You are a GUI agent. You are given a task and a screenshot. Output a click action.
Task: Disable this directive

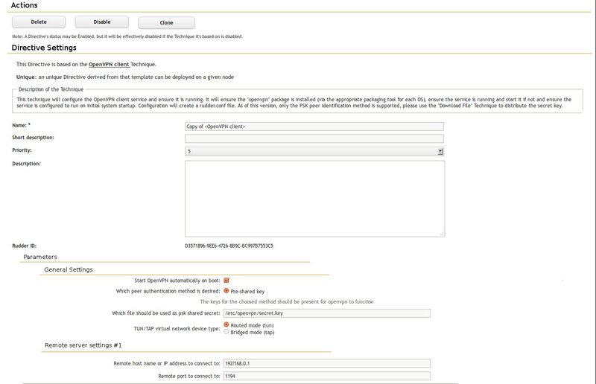102,22
